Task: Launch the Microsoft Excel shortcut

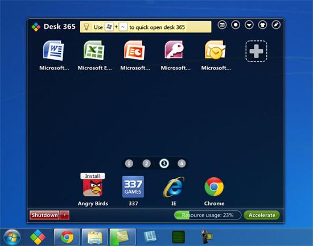Action: tap(94, 51)
